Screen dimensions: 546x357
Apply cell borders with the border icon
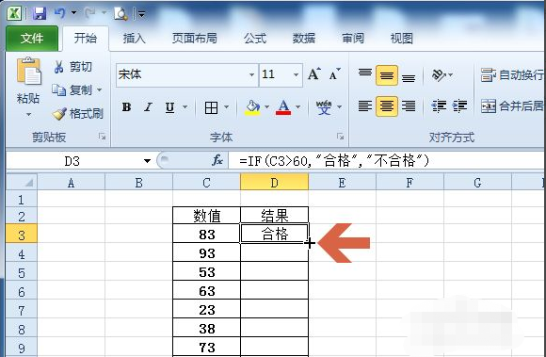pos(211,107)
